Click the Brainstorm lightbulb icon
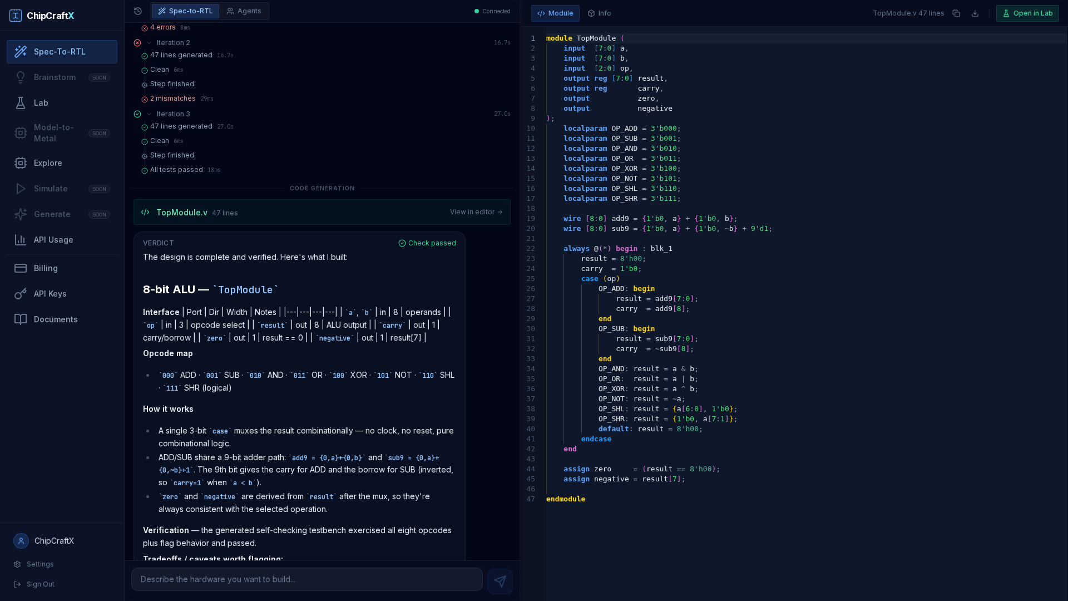This screenshot has height=601, width=1068. pos(21,77)
